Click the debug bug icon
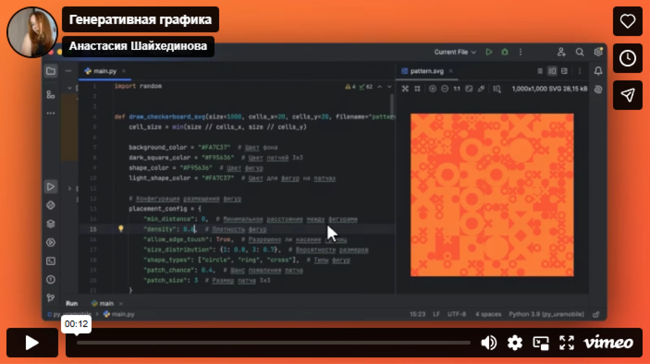 [x=505, y=52]
